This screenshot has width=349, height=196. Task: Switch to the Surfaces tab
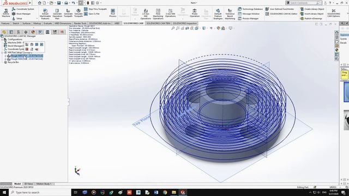[26, 23]
